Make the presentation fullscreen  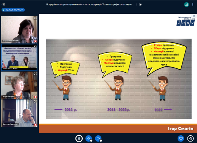click(x=194, y=16)
